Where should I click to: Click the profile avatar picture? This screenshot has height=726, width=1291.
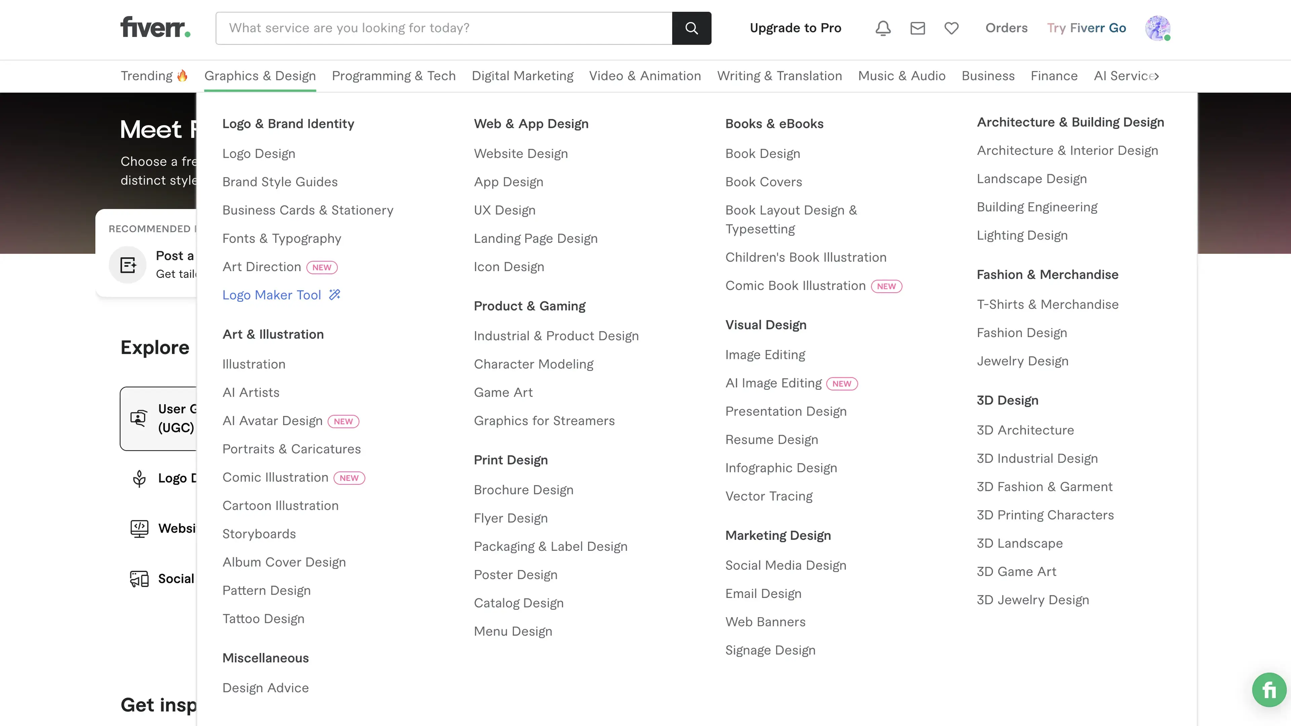[1157, 28]
